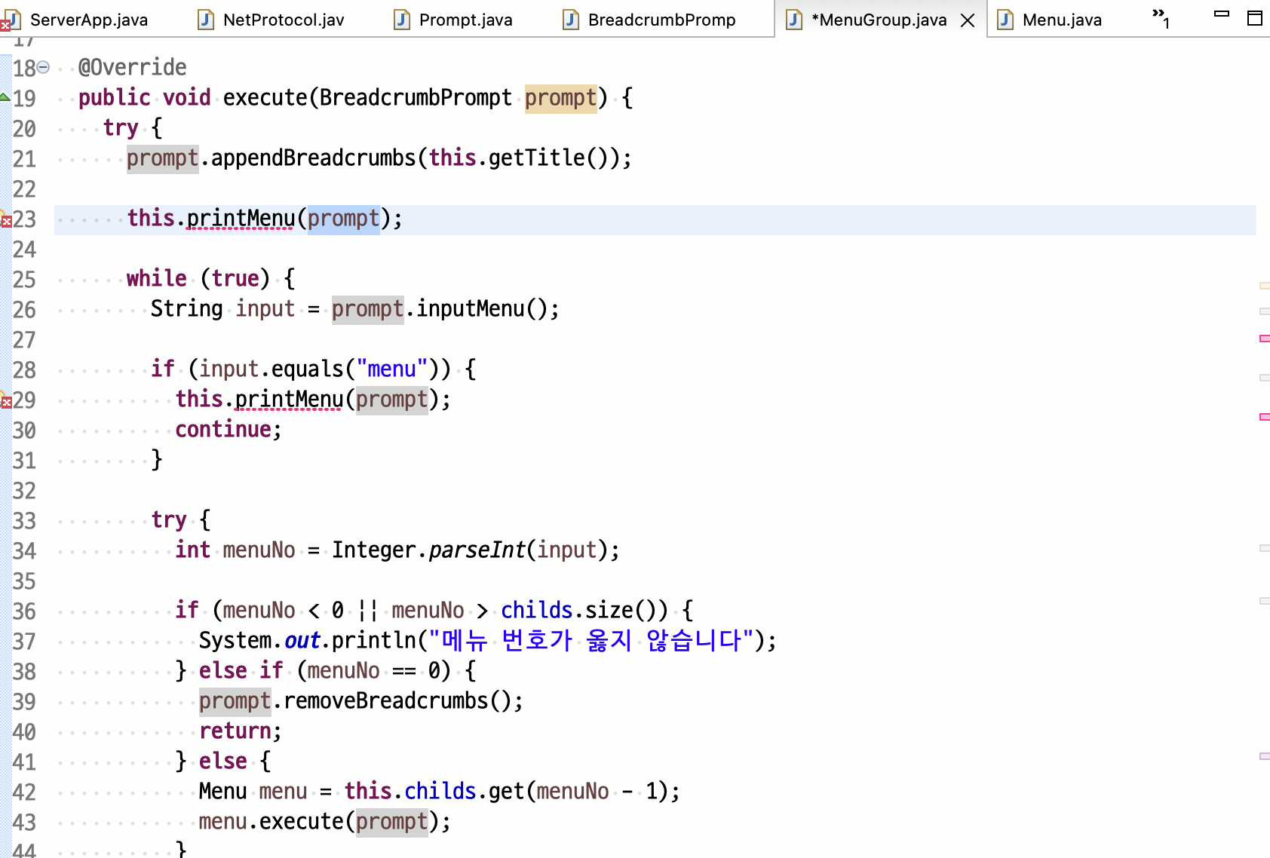Image resolution: width=1270 pixels, height=858 pixels.
Task: Collapse the method fold at line 18
Action: (44, 67)
